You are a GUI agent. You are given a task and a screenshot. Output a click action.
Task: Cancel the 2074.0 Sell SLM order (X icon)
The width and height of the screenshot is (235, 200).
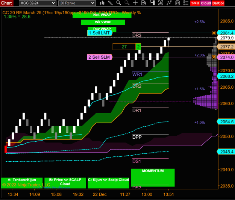(x=214, y=57)
